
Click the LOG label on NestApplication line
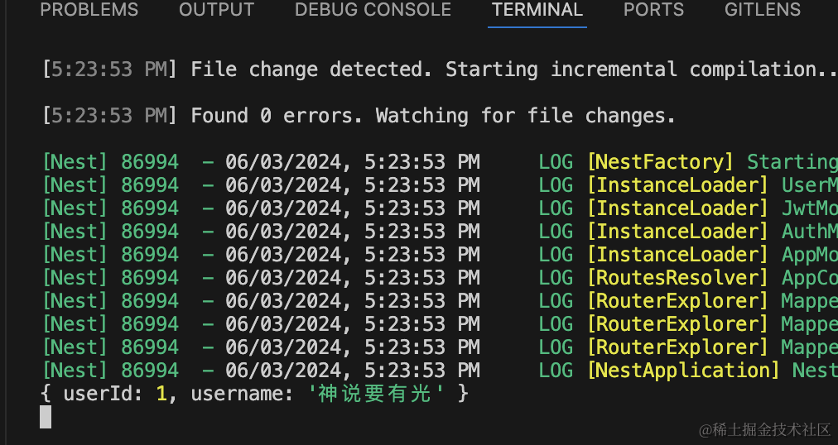555,371
